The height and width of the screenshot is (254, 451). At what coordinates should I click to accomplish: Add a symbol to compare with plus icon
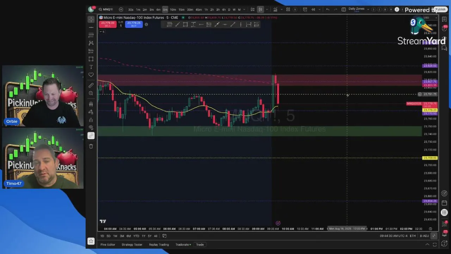(121, 10)
